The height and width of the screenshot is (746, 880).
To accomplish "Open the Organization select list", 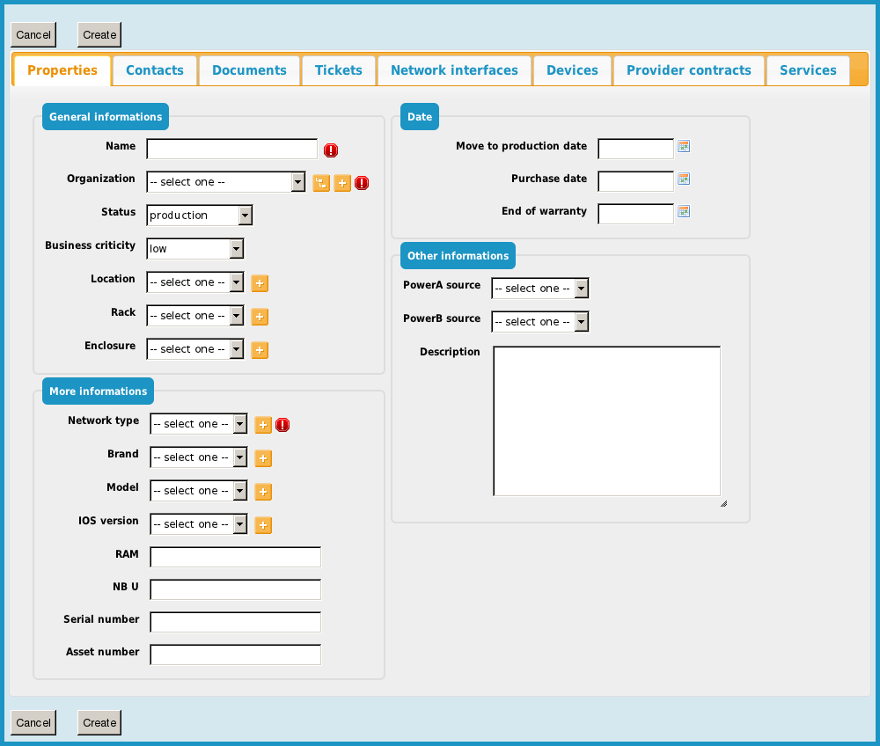I will [226, 182].
